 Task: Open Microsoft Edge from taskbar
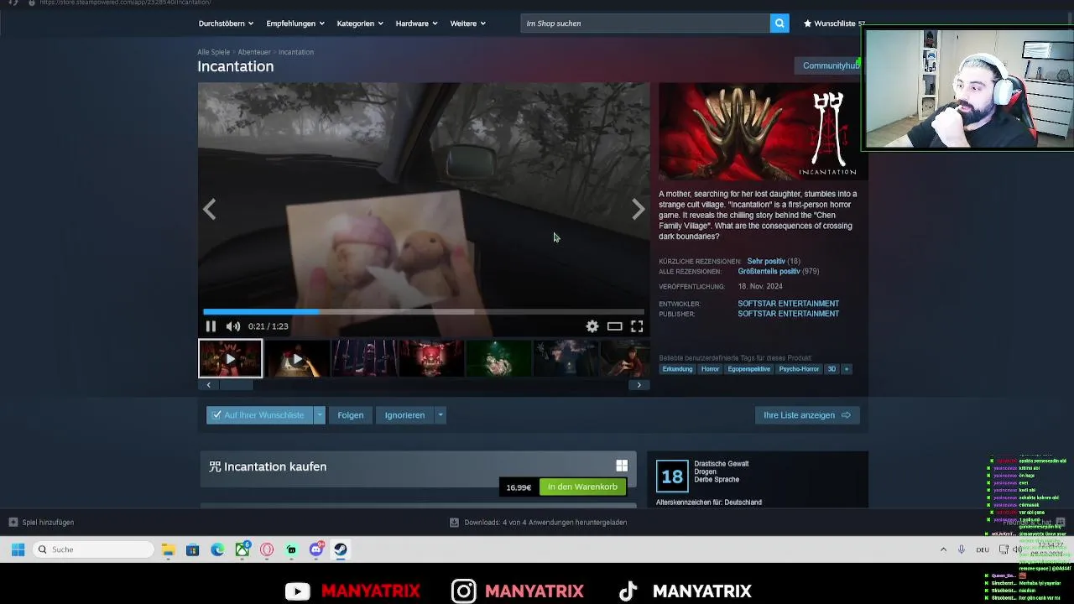pos(218,549)
